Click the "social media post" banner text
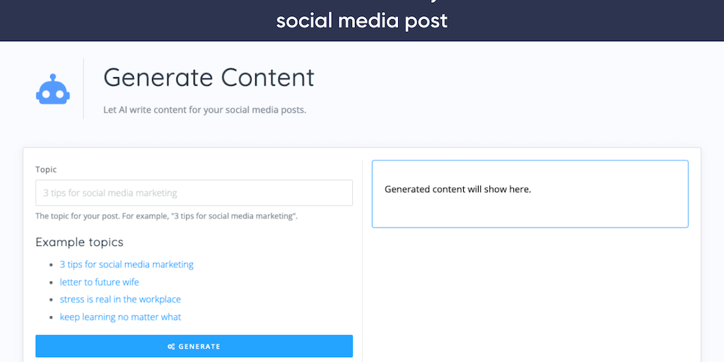 361,21
